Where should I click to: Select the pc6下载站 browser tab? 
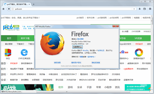[x=17, y=4]
